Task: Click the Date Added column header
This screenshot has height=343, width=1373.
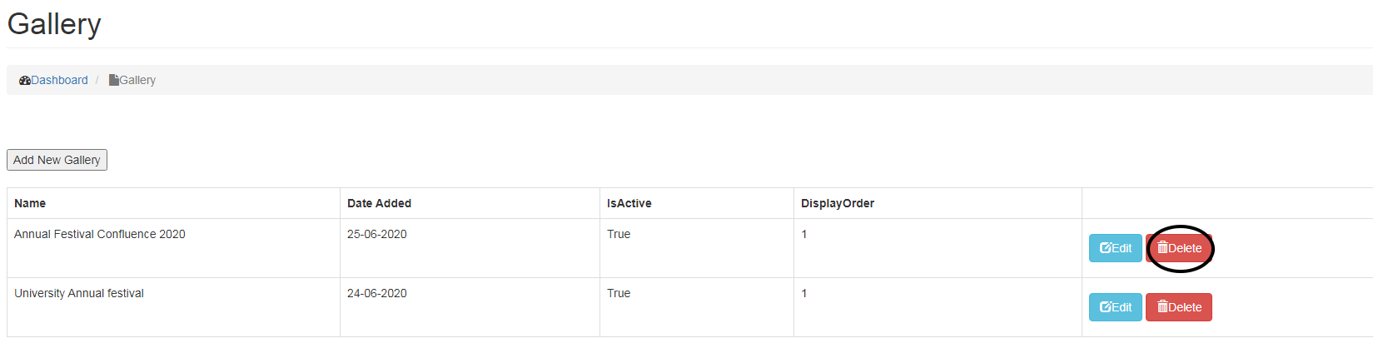Action: click(x=379, y=203)
